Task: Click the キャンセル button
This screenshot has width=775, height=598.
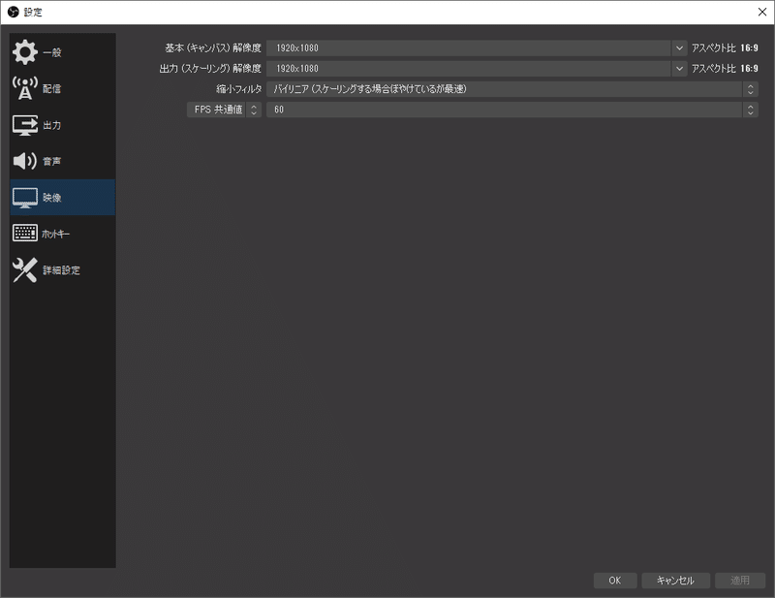Action: (x=675, y=581)
